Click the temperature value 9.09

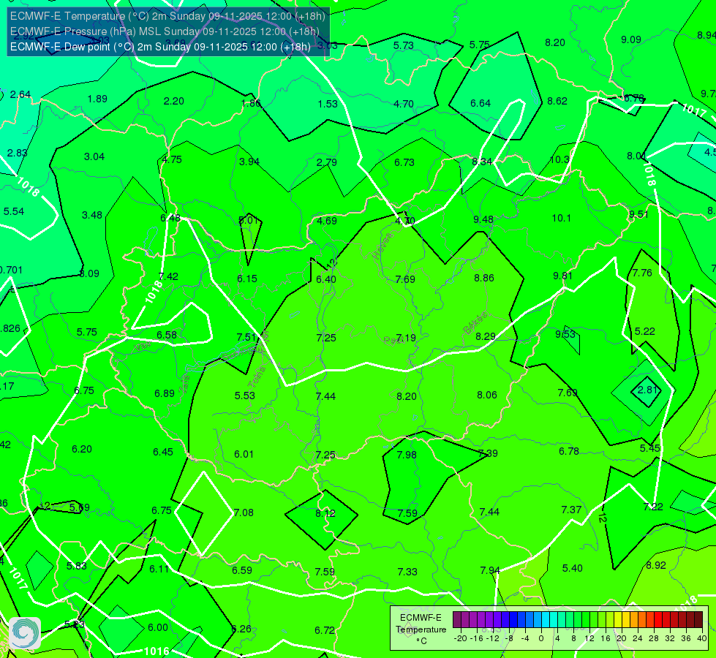pos(631,39)
